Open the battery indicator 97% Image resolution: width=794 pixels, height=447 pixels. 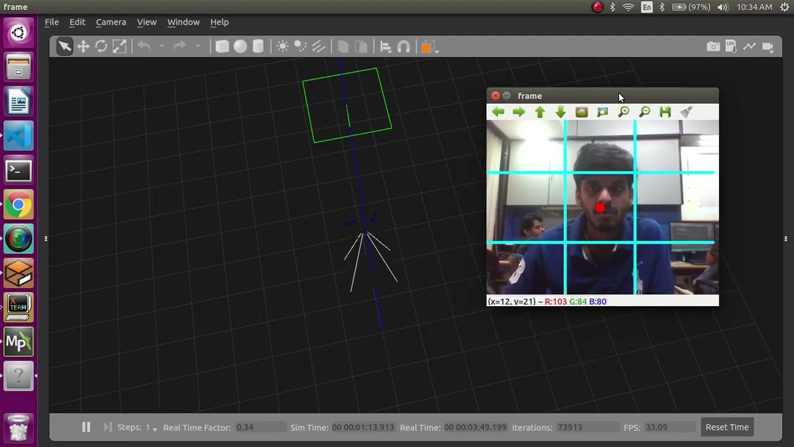click(691, 7)
